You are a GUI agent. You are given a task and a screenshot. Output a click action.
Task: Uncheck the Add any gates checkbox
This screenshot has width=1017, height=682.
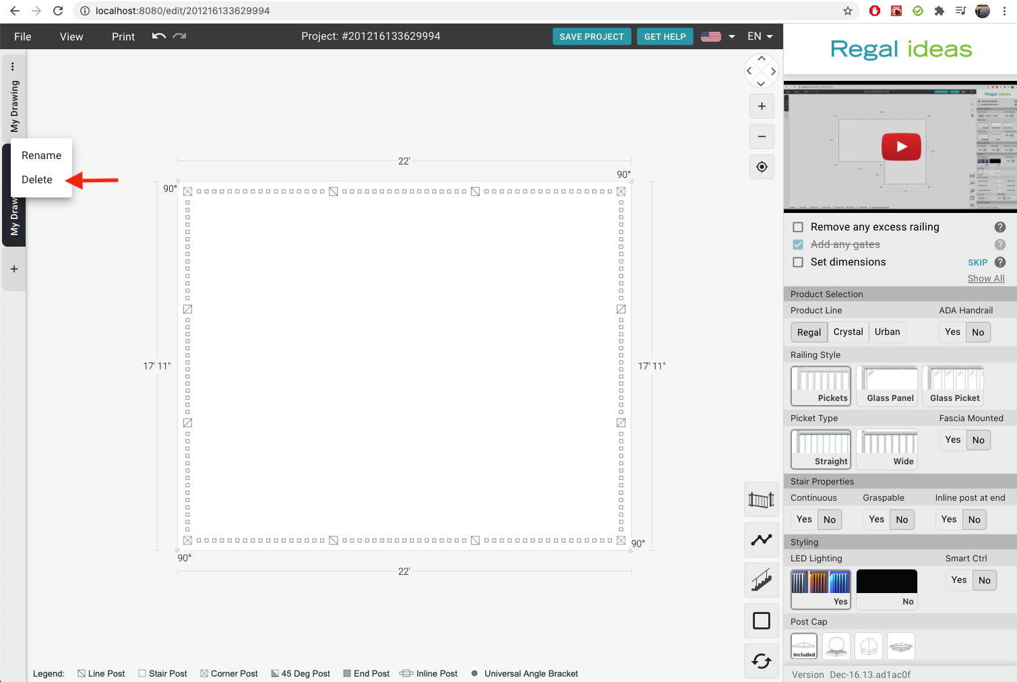pos(798,245)
